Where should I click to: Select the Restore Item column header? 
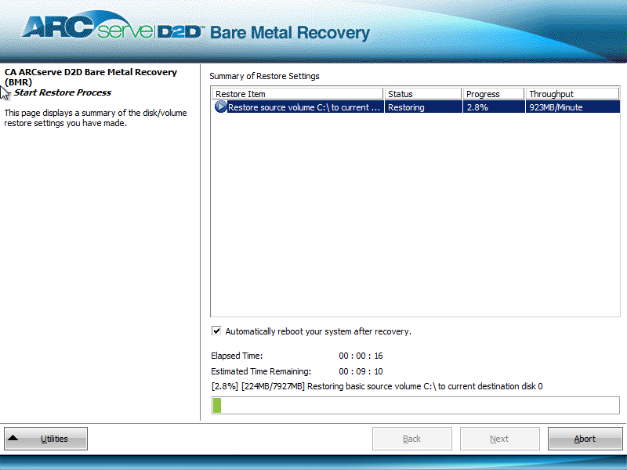point(298,94)
